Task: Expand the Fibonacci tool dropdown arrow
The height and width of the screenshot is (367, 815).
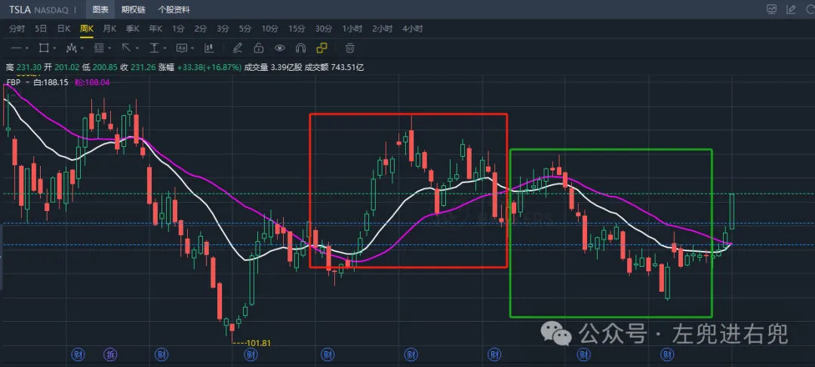Action: point(109,49)
